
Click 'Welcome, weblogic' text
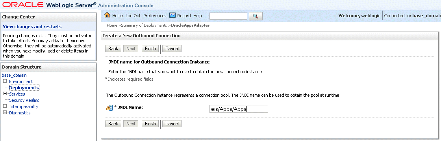pos(359,16)
